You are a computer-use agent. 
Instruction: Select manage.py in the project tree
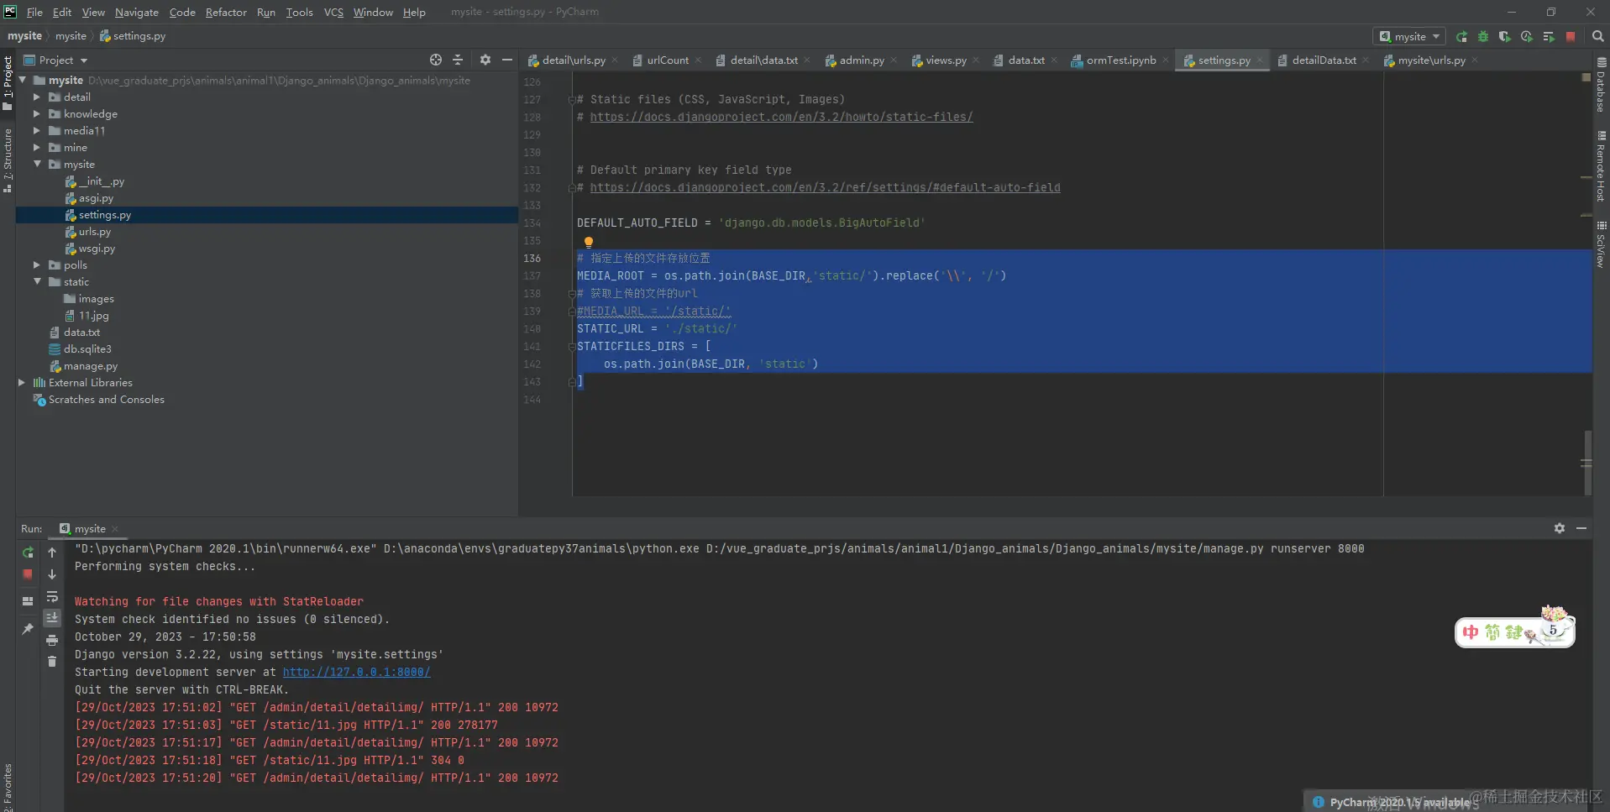[x=90, y=366]
